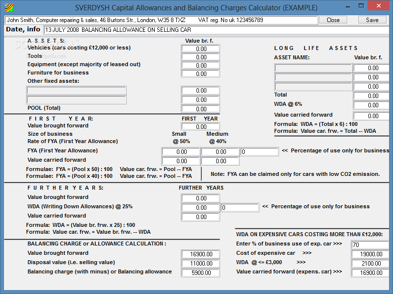Click the % of business use of expensive car field
Screen dimensions: 393x294
tap(370, 245)
